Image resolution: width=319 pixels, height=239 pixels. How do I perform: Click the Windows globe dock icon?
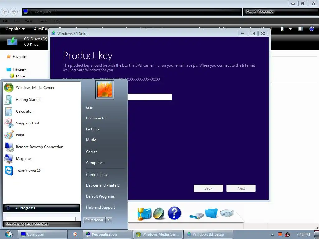[x=159, y=213]
